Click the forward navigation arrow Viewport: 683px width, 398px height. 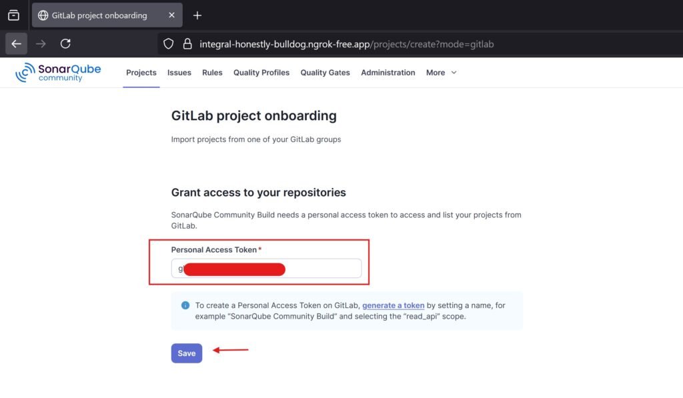(x=41, y=43)
